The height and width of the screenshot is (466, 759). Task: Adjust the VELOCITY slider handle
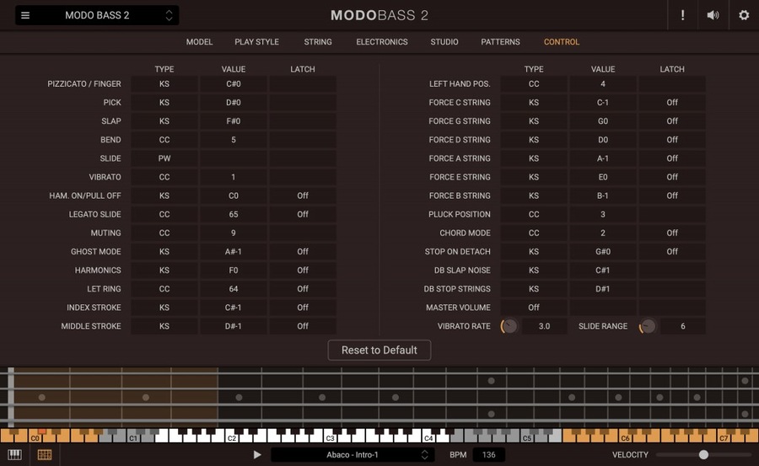pos(704,455)
